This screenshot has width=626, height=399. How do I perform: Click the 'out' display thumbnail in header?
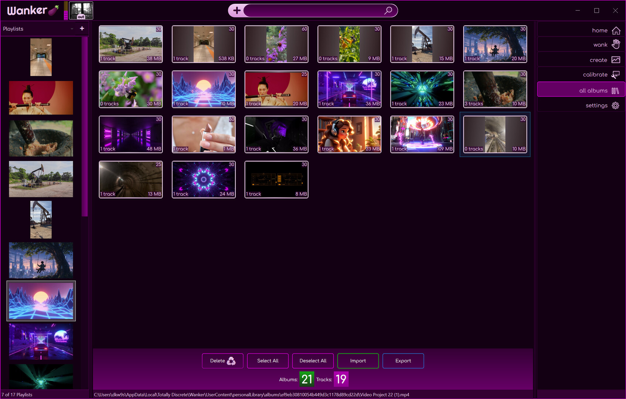tap(81, 10)
